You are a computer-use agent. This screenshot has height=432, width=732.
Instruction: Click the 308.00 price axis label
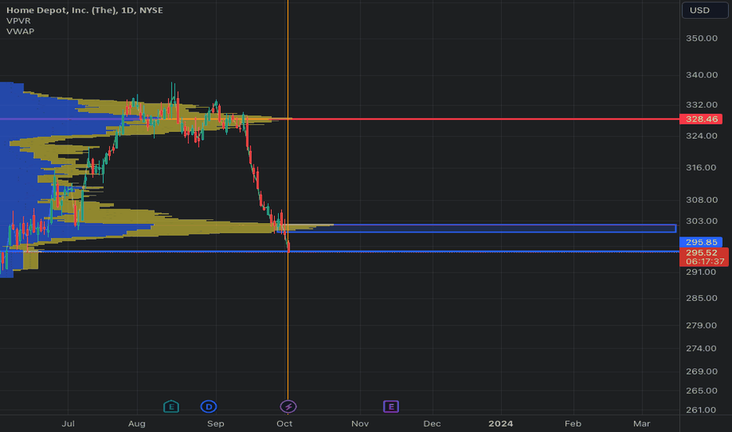[x=701, y=200]
